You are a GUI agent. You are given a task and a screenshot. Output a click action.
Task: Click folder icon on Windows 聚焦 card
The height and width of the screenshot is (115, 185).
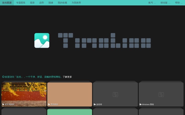tap(140, 104)
